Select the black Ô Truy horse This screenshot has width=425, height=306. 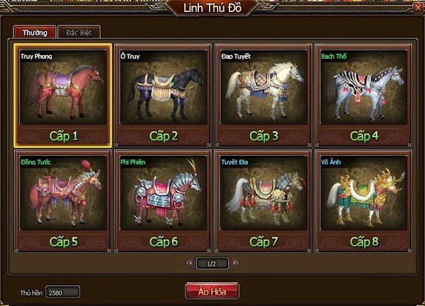point(163,86)
